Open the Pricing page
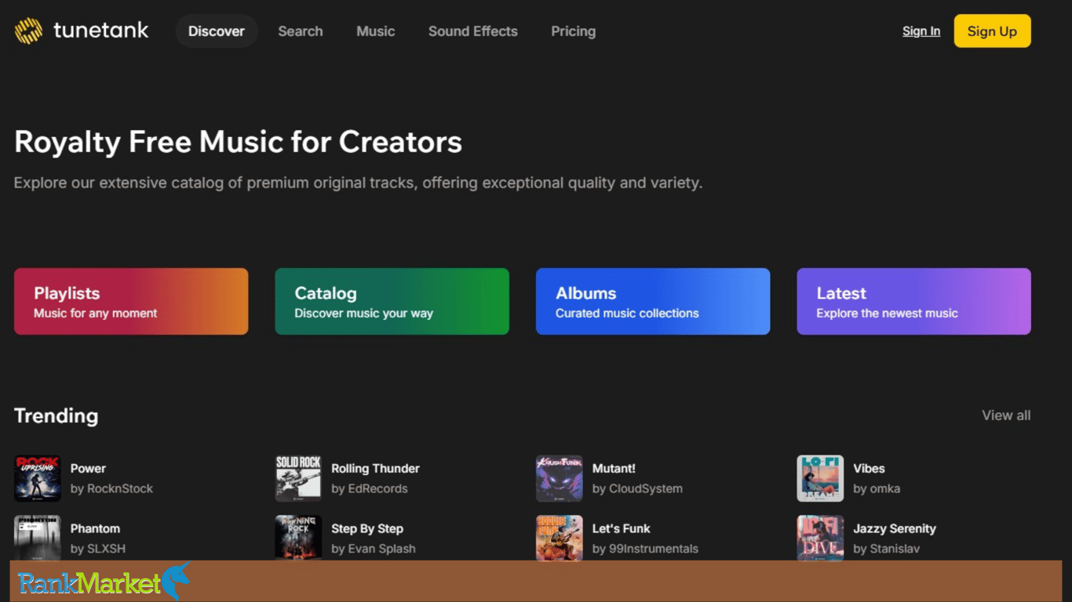Image resolution: width=1072 pixels, height=602 pixels. click(574, 31)
